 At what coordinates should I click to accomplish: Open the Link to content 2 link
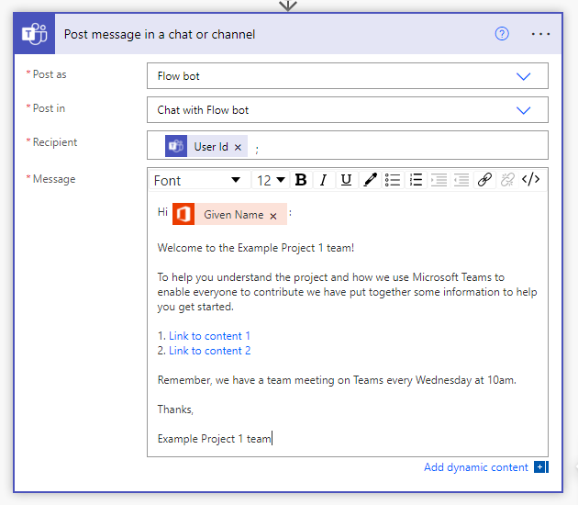tap(210, 351)
